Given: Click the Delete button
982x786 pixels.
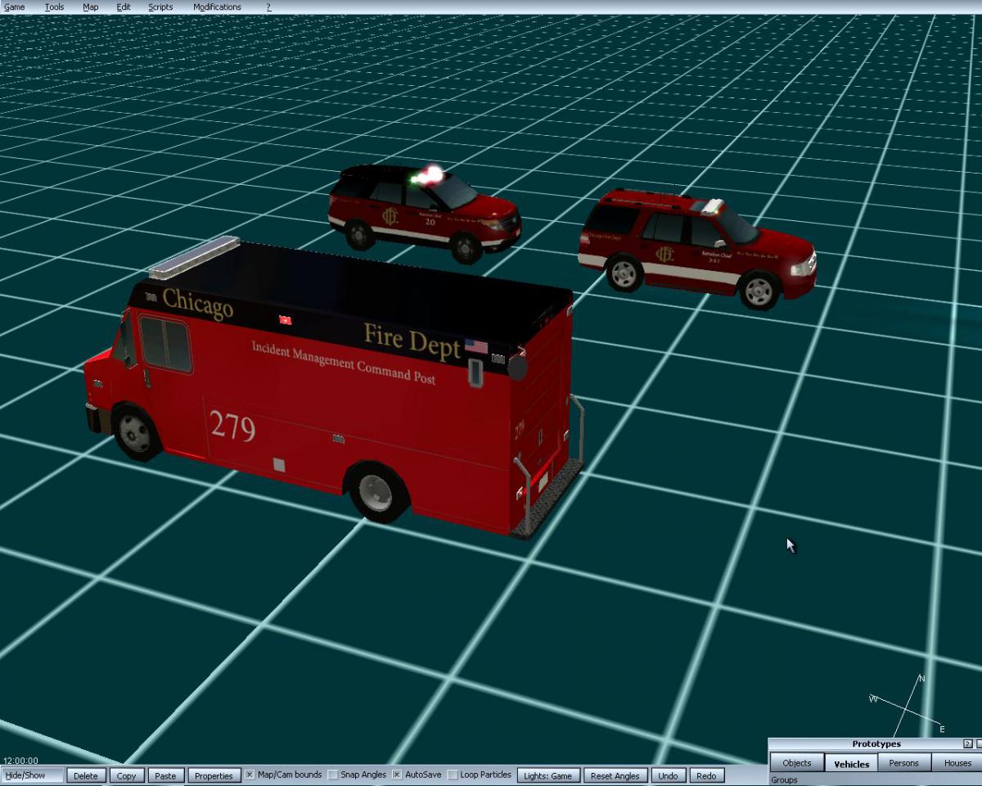Looking at the screenshot, I should (86, 775).
